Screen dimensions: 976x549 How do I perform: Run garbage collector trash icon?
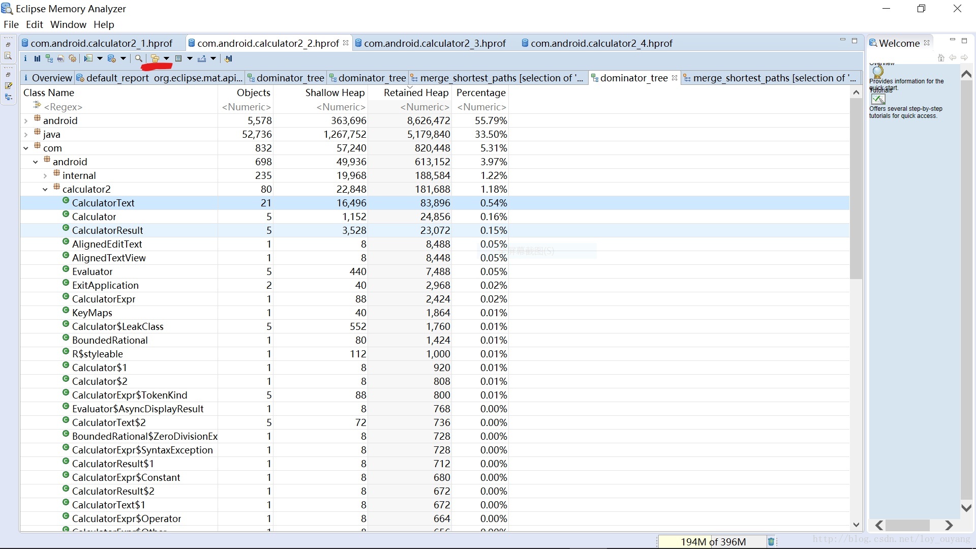pos(771,542)
